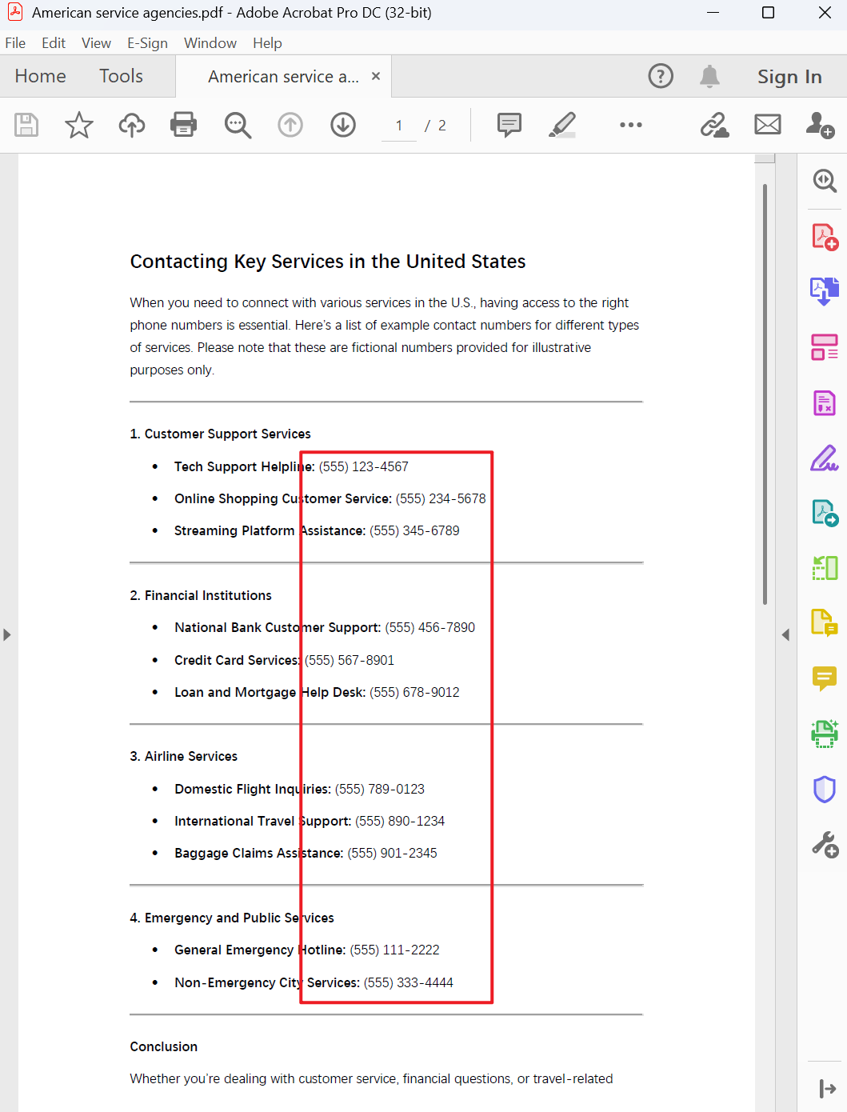The height and width of the screenshot is (1112, 847).
Task: Open the Compress PDF tool
Action: pyautogui.click(x=825, y=567)
